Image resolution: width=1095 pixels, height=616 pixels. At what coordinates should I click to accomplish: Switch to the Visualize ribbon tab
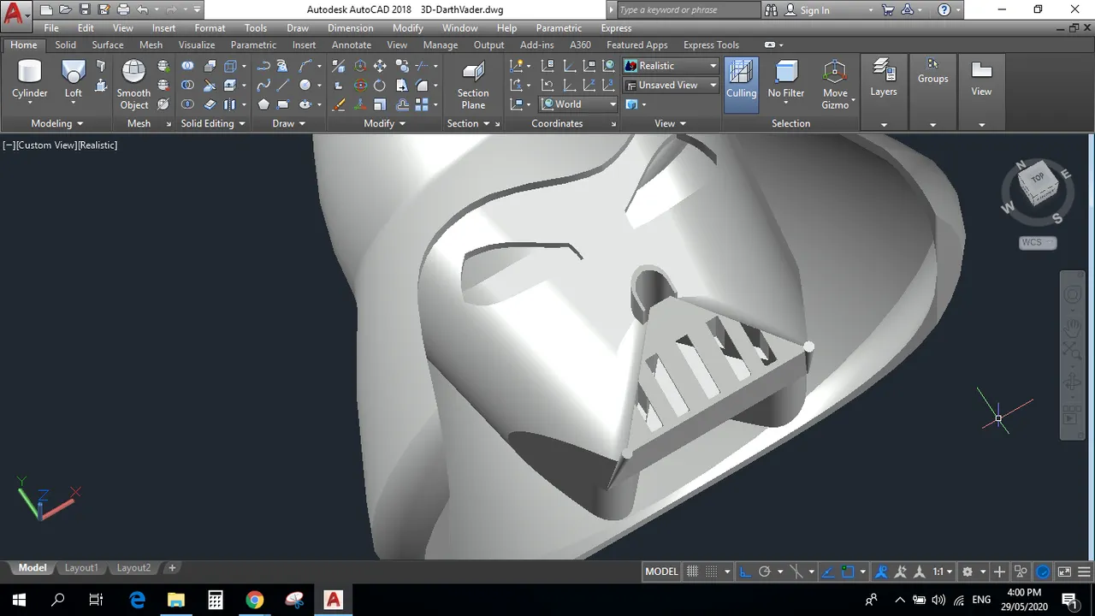coord(197,45)
